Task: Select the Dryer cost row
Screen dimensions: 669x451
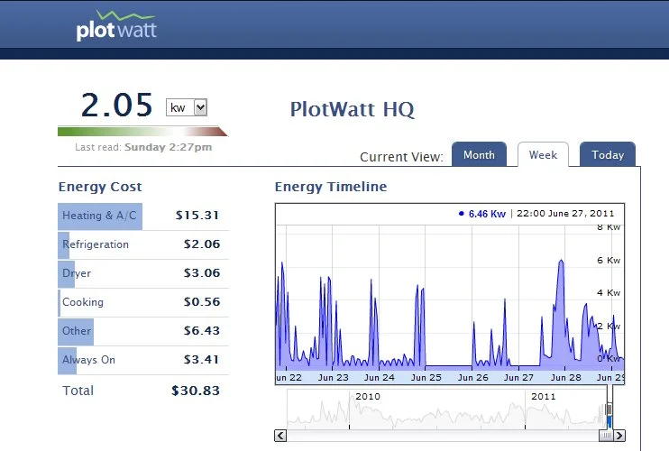Action: tap(143, 273)
